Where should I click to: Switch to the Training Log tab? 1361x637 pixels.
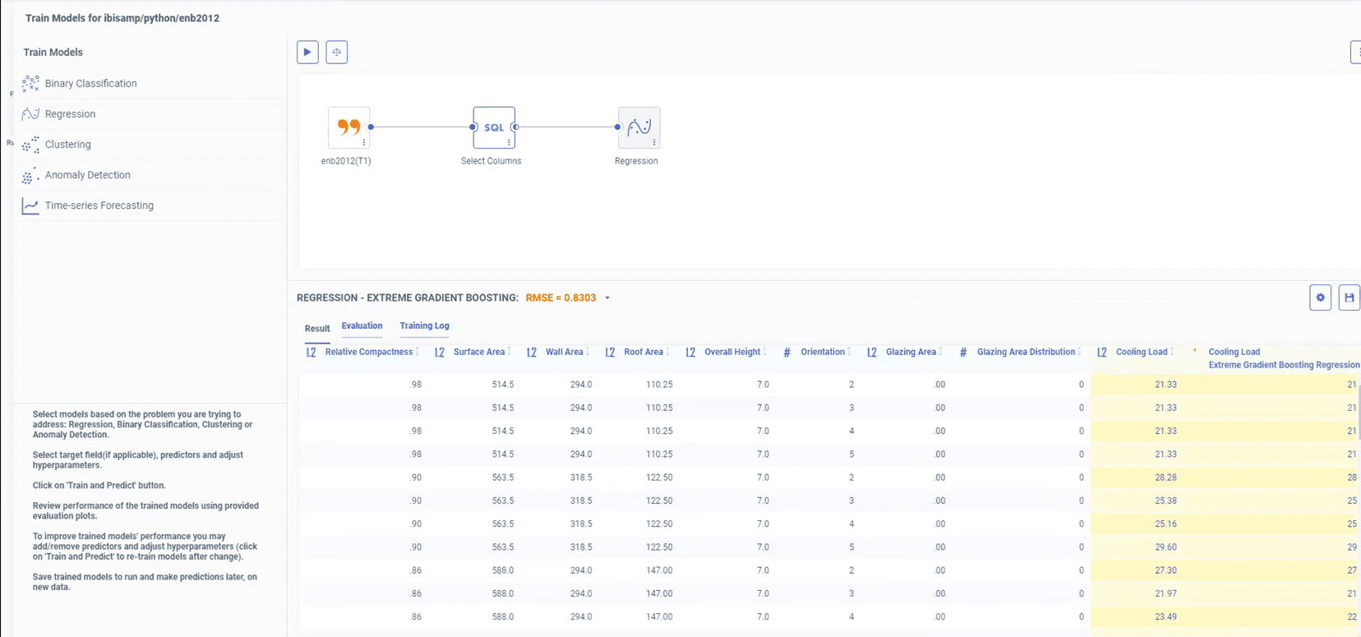pyautogui.click(x=424, y=326)
